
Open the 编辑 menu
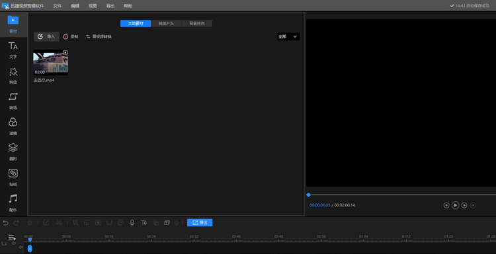click(75, 6)
